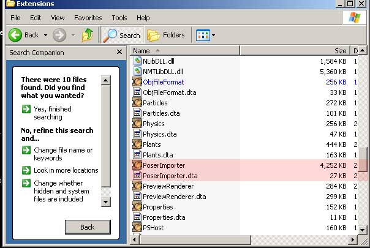
Task: Choose Change file name or keywords
Action: [x=63, y=154]
